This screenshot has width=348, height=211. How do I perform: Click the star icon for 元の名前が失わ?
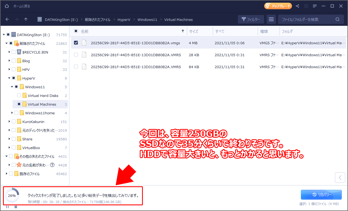pos(19,165)
